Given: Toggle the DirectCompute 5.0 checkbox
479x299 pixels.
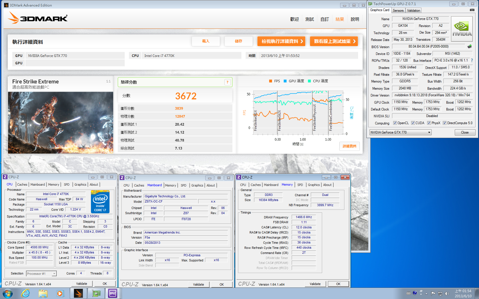Looking at the screenshot, I should [445, 123].
